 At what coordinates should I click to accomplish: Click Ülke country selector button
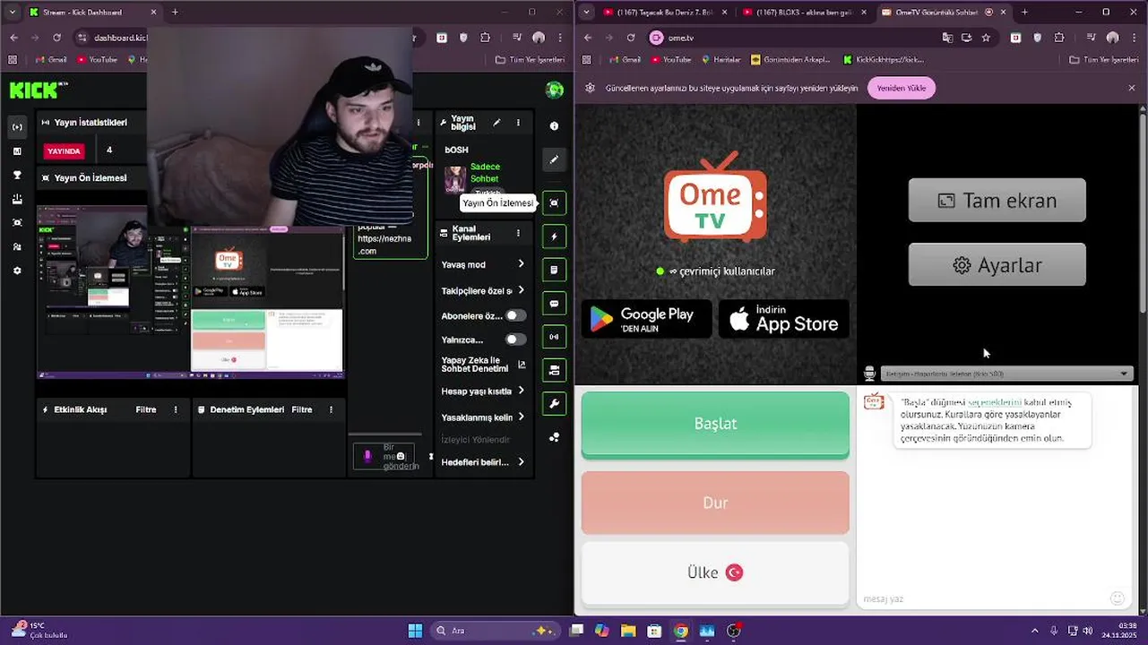[x=715, y=572]
